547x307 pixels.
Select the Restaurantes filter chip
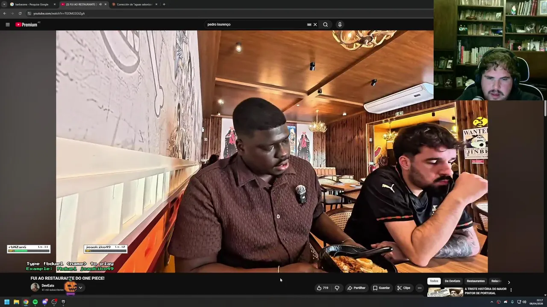pos(476,281)
